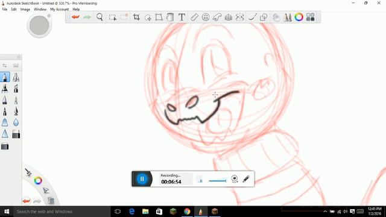This screenshot has width=386, height=217.
Task: Select the blue triangle sharpen brush
Action: [5, 134]
